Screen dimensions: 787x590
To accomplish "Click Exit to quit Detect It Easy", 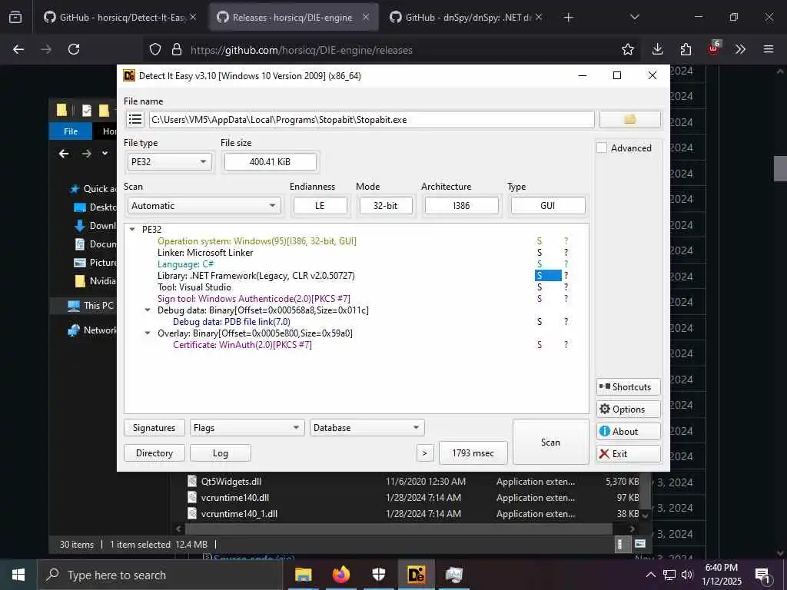I will [x=629, y=453].
